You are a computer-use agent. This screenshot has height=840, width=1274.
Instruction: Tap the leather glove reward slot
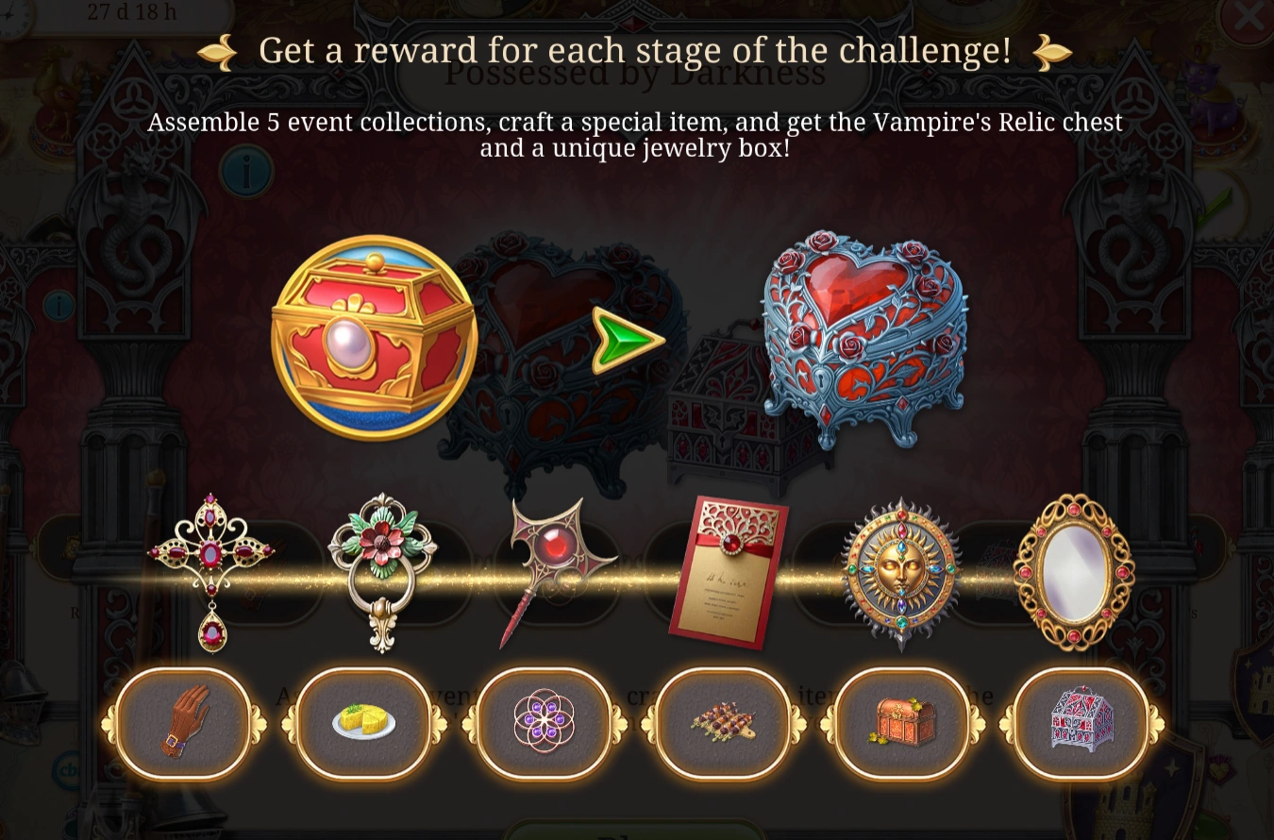(184, 723)
